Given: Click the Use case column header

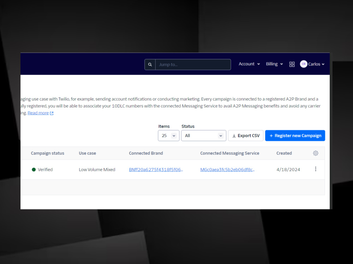Looking at the screenshot, I should click(x=87, y=153).
